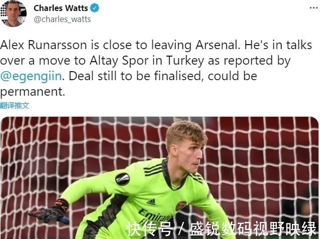320x239 pixels.
Task: Click the word "Arsenal." in the tweet body
Action: click(x=218, y=45)
